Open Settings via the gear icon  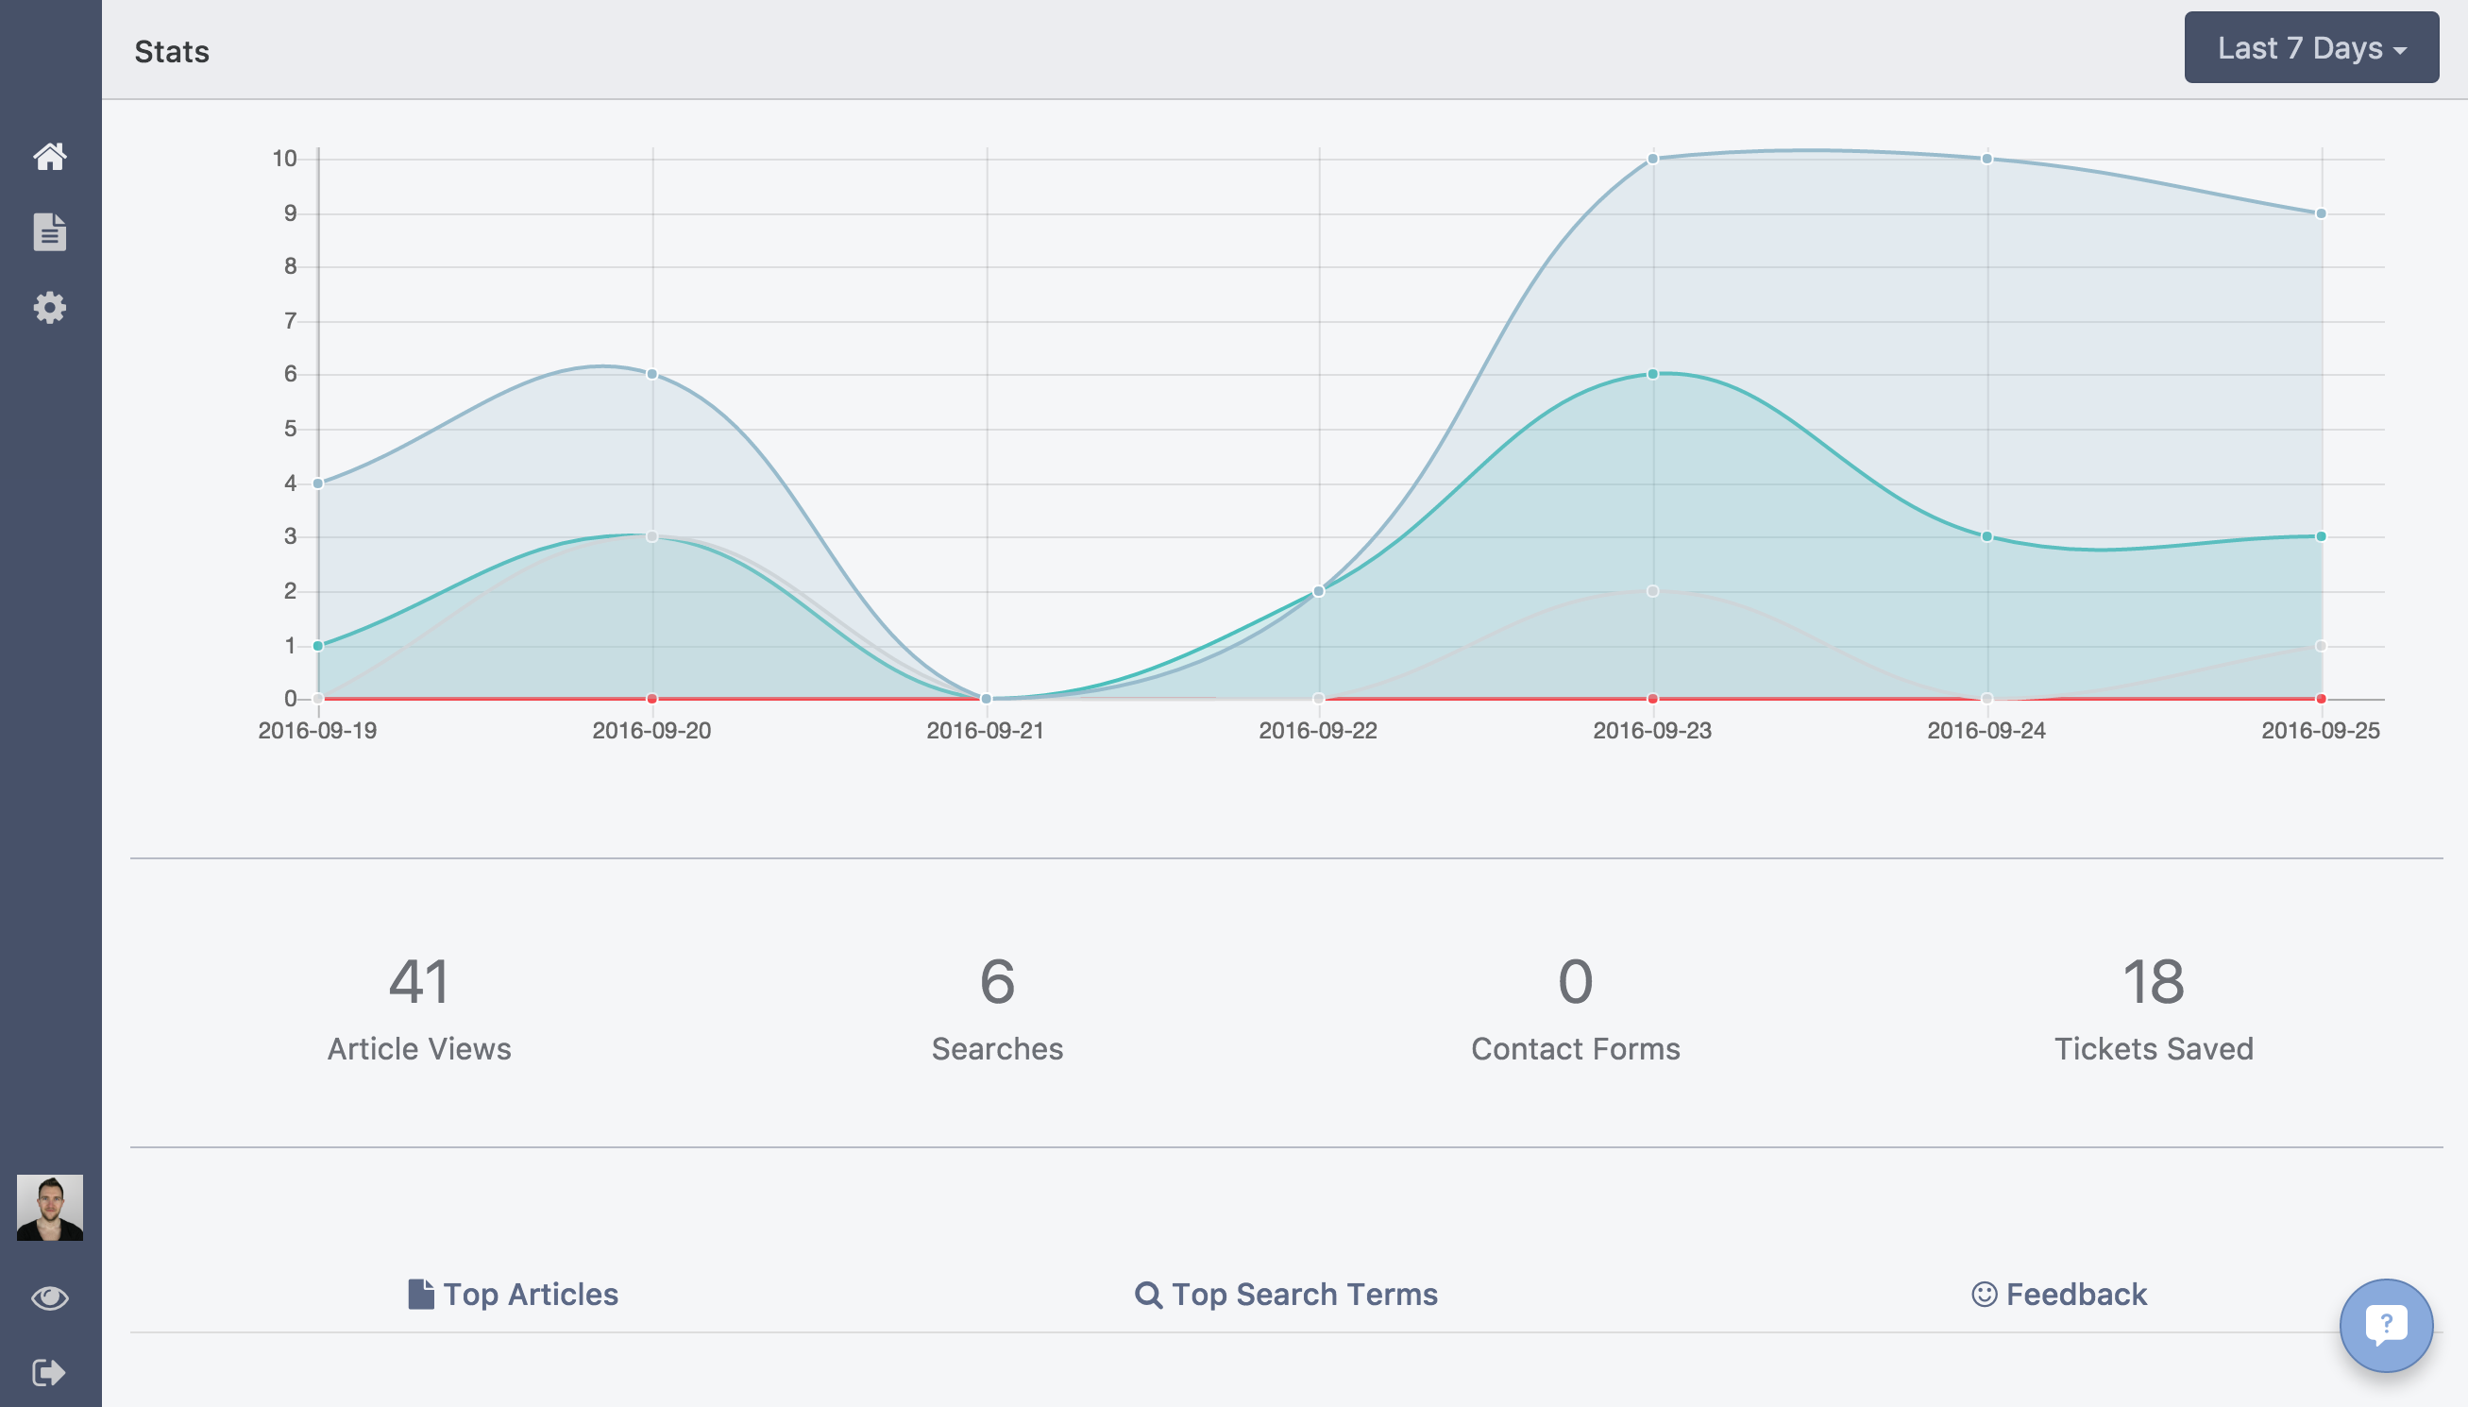coord(49,307)
